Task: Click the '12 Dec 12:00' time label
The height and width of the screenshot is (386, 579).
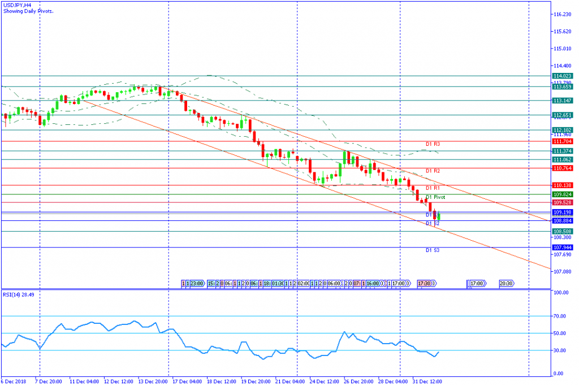Action: (x=119, y=381)
